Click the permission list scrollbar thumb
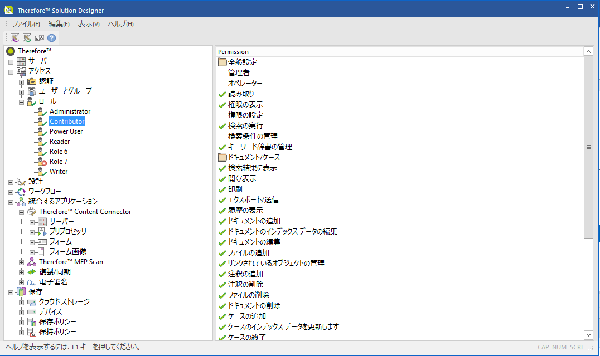Viewport: 600px width, 356px height. [x=588, y=147]
